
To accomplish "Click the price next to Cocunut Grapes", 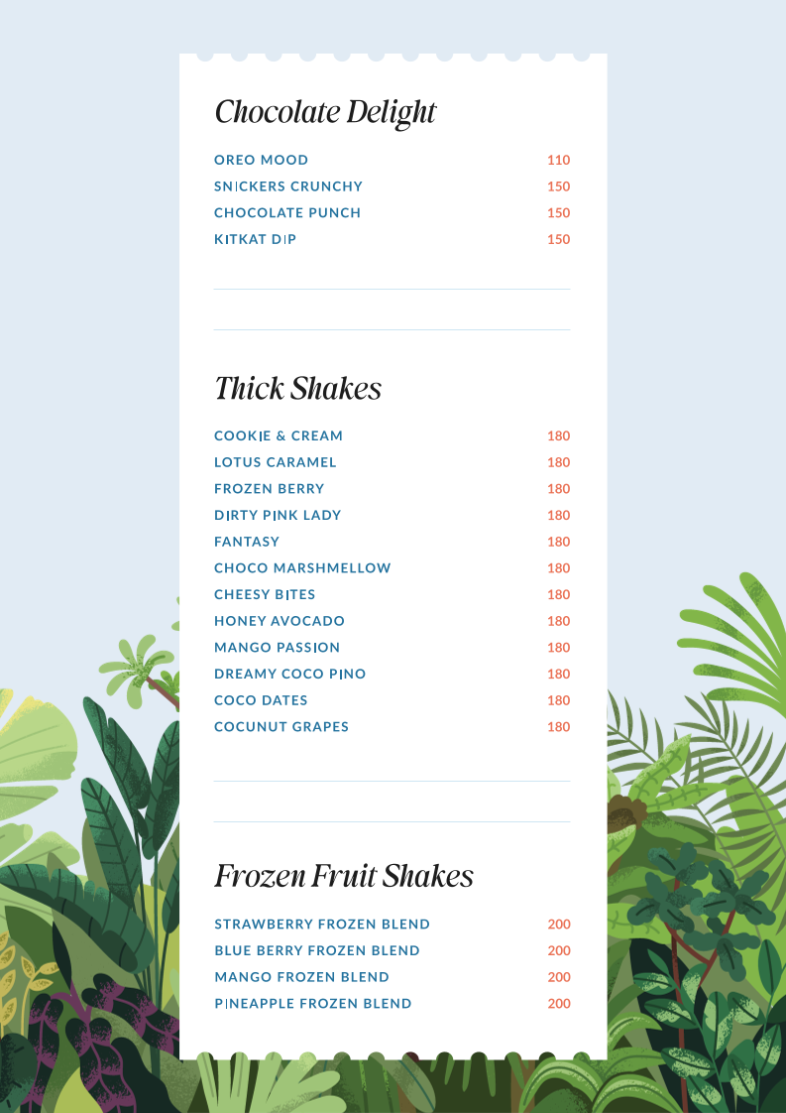I will tap(558, 727).
